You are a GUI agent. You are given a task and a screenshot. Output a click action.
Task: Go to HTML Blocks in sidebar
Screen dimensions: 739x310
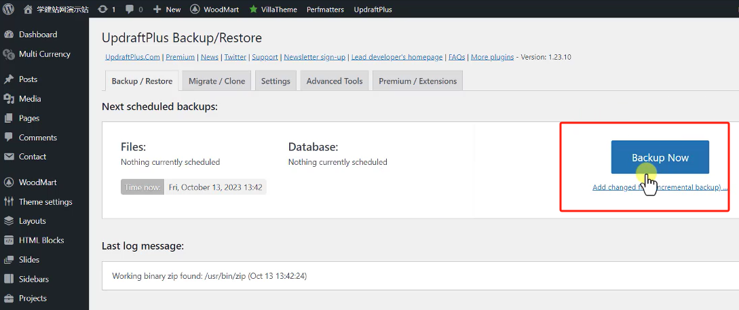coord(41,241)
